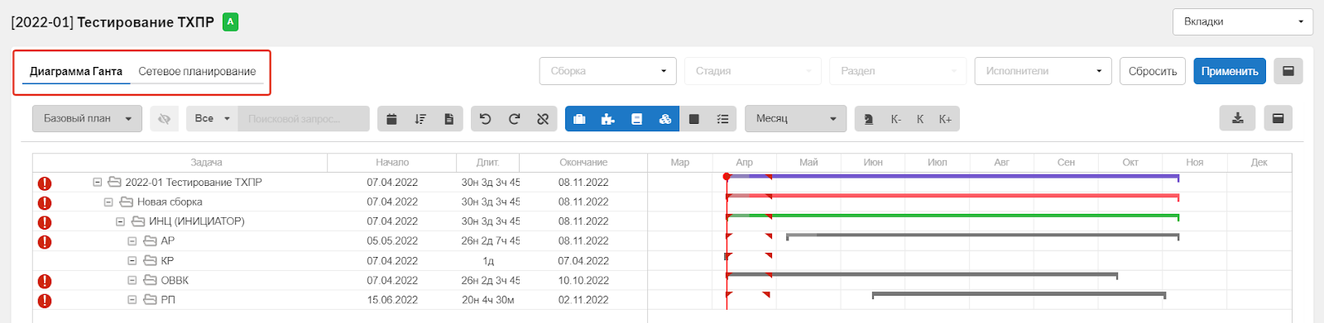Toggle the crossed-out eye visibility button
Viewport: 1324px width, 323px height.
point(164,119)
